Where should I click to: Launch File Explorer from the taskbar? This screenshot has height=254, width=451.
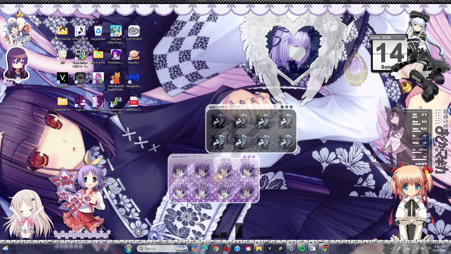(x=259, y=249)
